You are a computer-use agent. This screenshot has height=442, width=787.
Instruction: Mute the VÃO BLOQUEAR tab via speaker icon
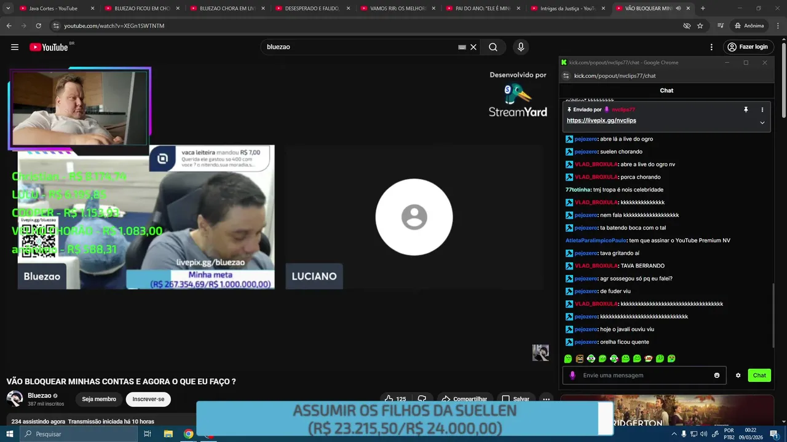pos(679,9)
